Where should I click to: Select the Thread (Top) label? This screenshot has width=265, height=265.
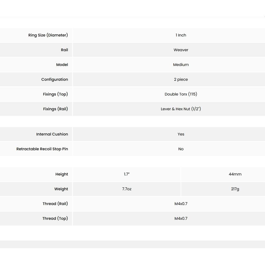pyautogui.click(x=55, y=219)
